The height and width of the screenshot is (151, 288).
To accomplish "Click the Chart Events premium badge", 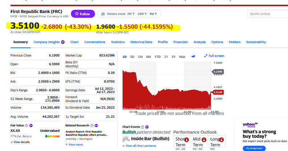I will tap(147, 127).
